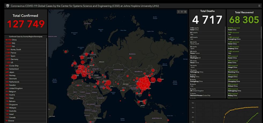Select Denmark in confirmed cases list

tap(26, 79)
